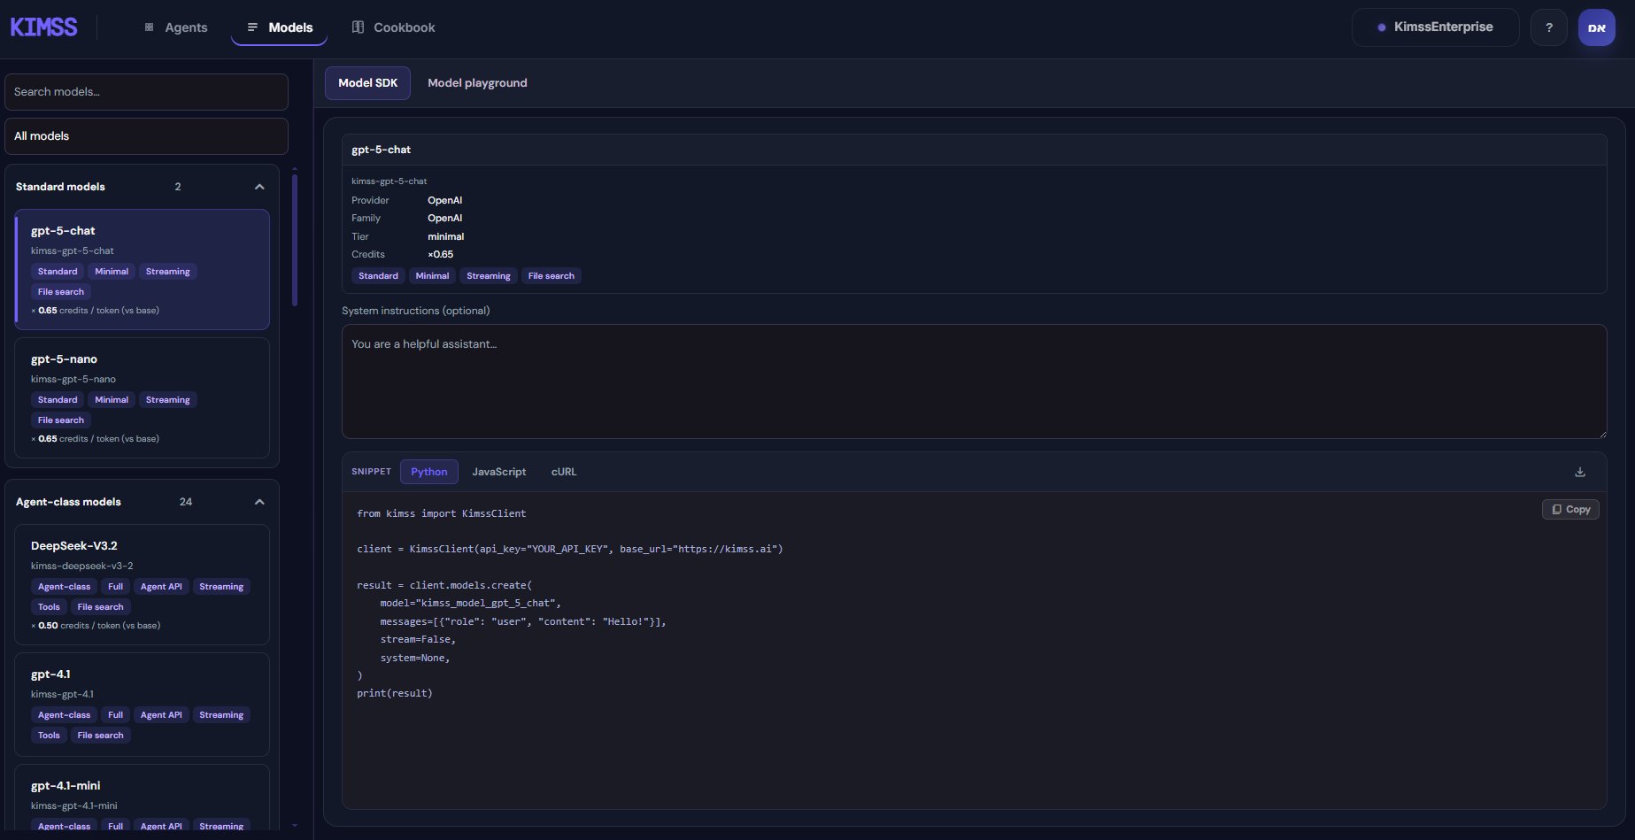Select the gpt-4.1 model card
This screenshot has height=840, width=1635.
click(143, 705)
